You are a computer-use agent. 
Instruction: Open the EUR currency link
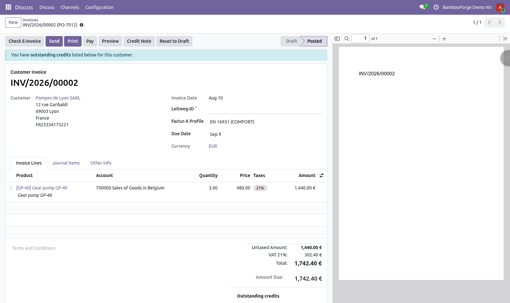(213, 146)
